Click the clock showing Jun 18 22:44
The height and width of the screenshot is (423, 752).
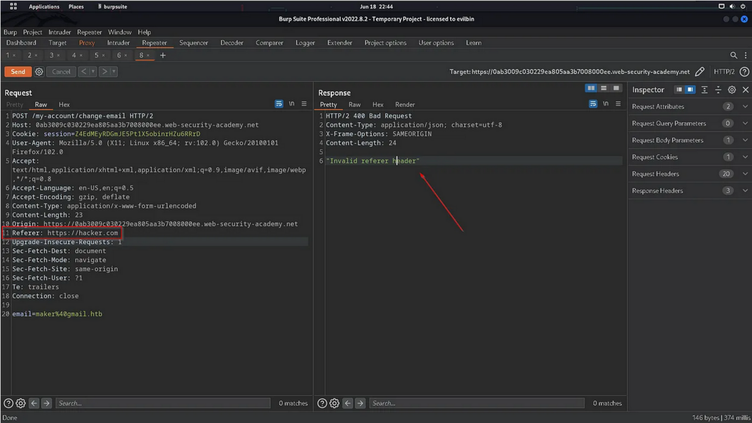point(376,7)
